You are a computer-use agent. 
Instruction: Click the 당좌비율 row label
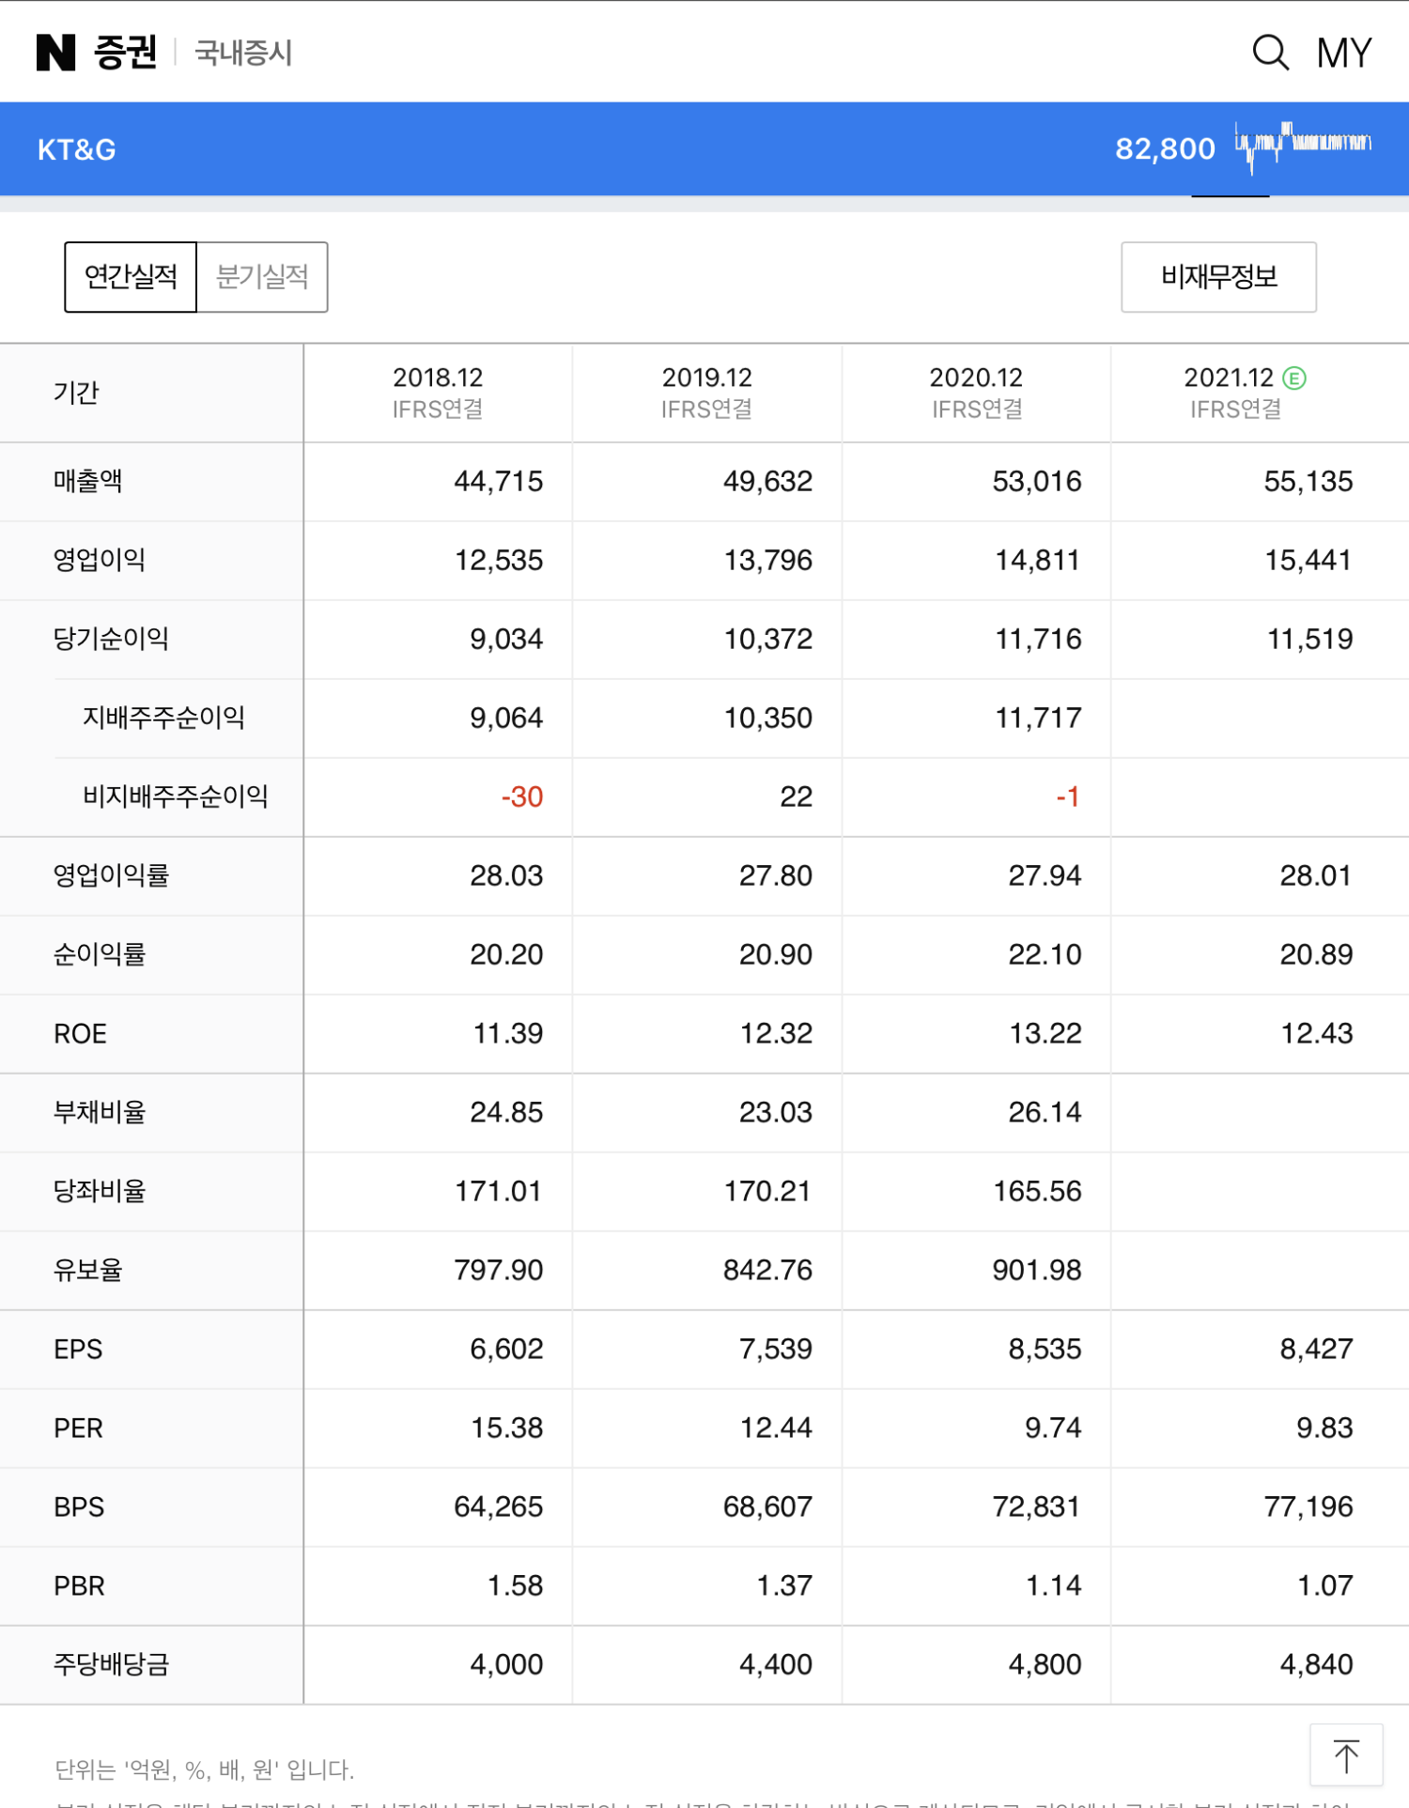tap(100, 1192)
